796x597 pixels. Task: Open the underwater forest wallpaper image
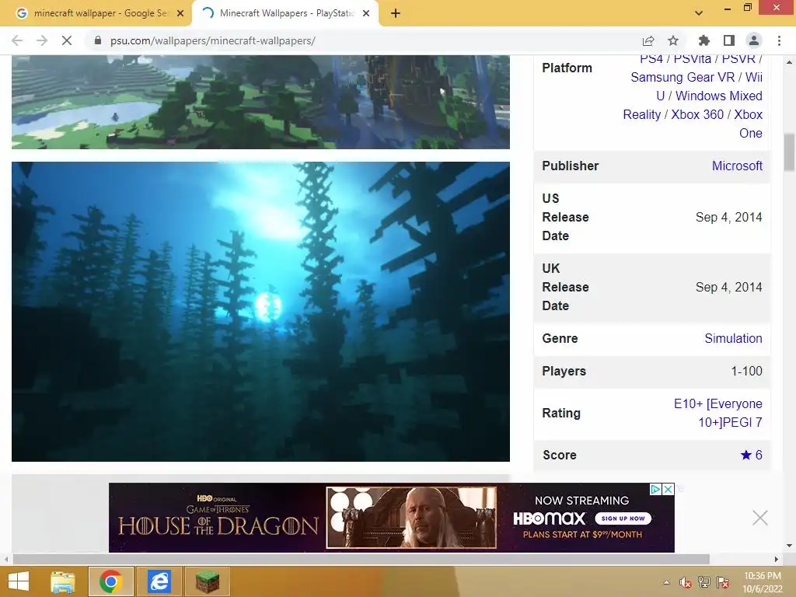click(x=260, y=312)
